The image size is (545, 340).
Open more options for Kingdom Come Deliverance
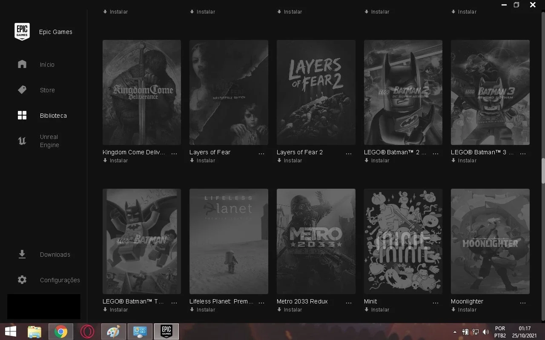click(174, 153)
